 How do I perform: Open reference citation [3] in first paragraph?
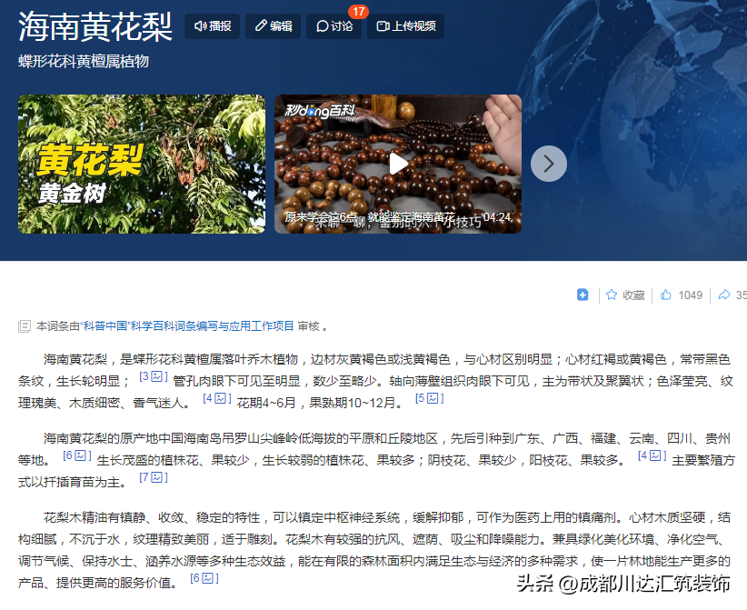[x=152, y=376]
